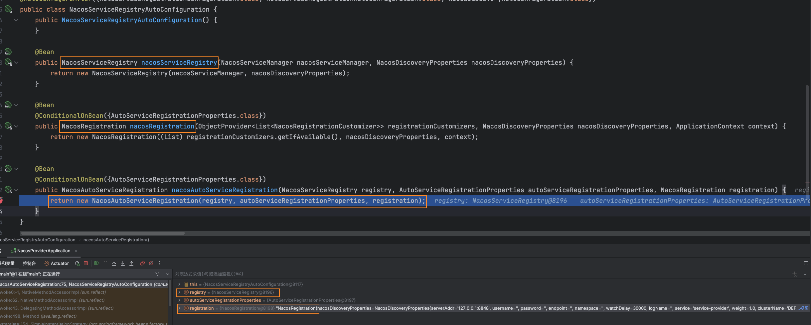811x325 pixels.
Task: Select invoke:498 Method frame
Action: [x=84, y=316]
